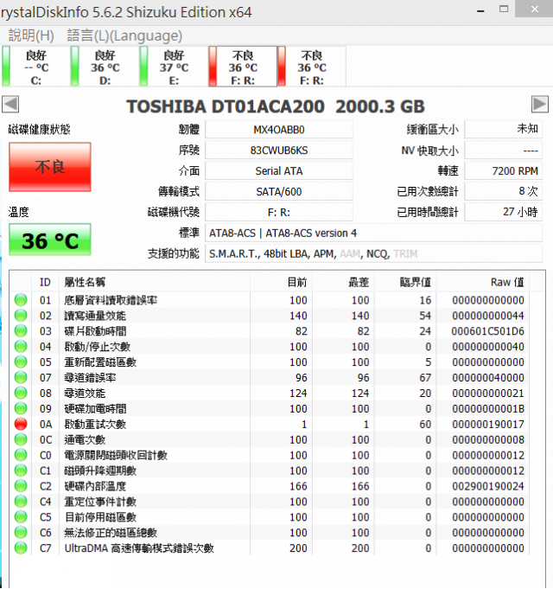Select the E: drive tab at 37 °C

click(x=174, y=67)
